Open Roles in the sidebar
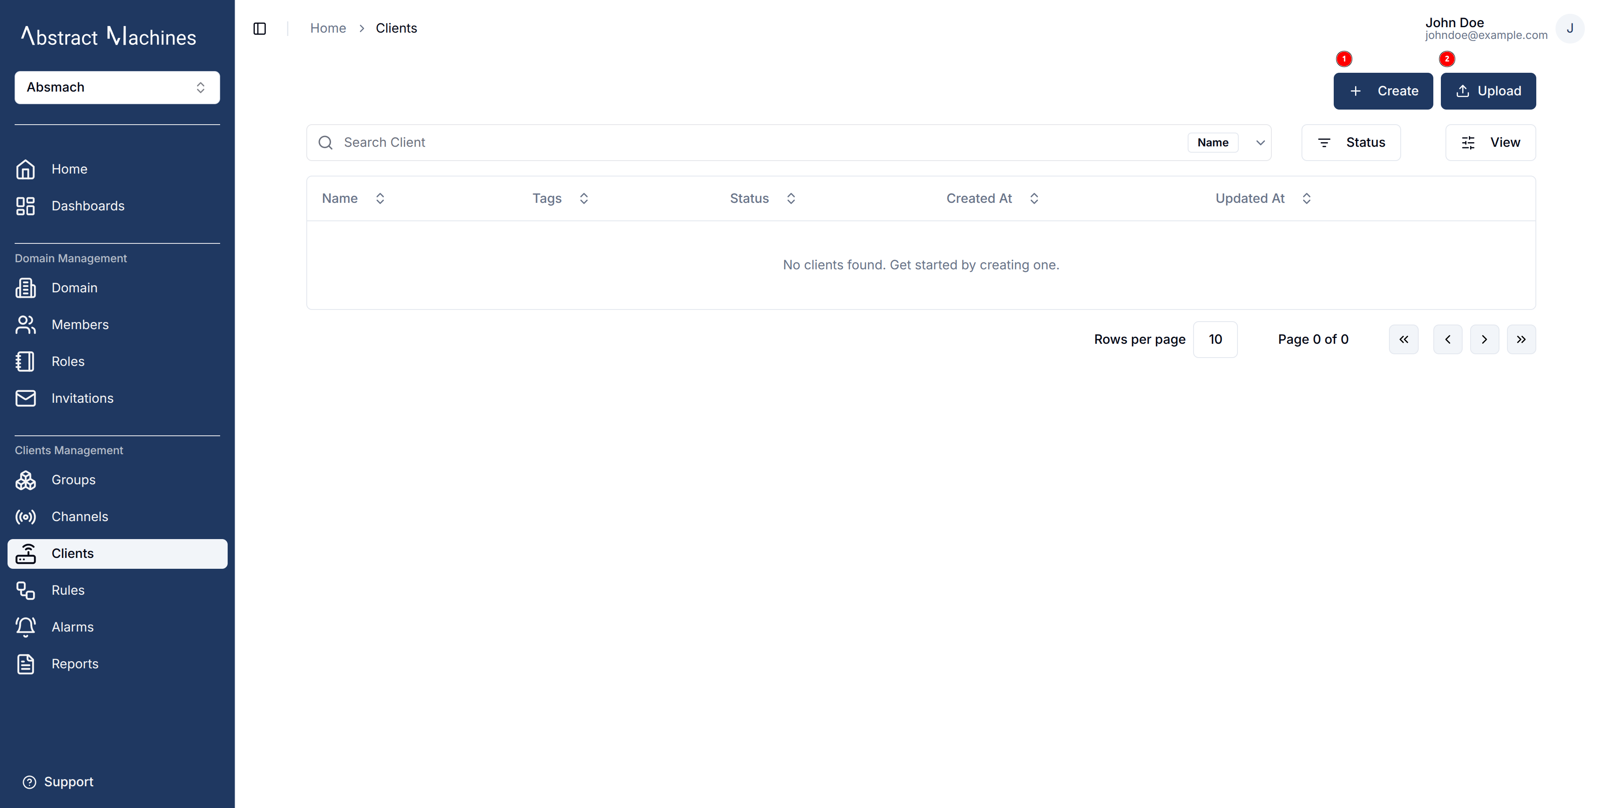Screen dimensions: 1607x808 tap(117, 361)
